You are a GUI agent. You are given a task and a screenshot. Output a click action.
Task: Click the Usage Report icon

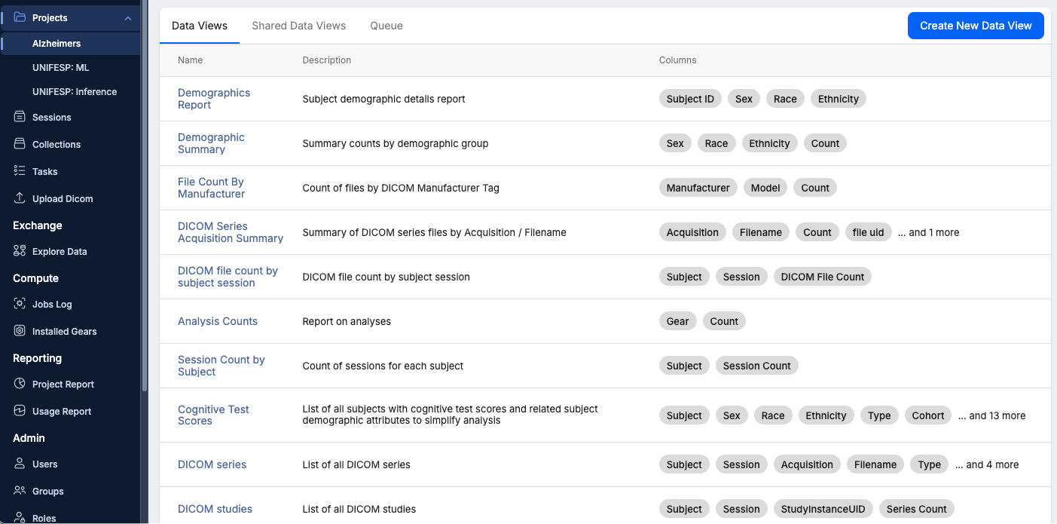20,411
